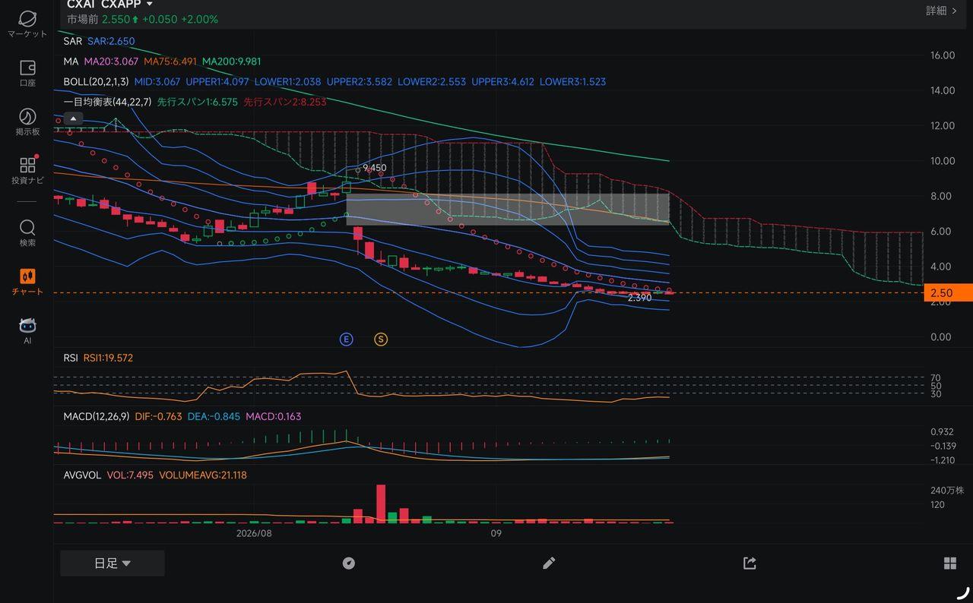Image resolution: width=973 pixels, height=603 pixels.
Task: Open the 日足 timeframe dropdown
Action: pyautogui.click(x=113, y=564)
